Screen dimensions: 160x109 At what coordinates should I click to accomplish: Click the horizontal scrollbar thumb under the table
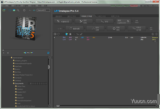coord(58,106)
